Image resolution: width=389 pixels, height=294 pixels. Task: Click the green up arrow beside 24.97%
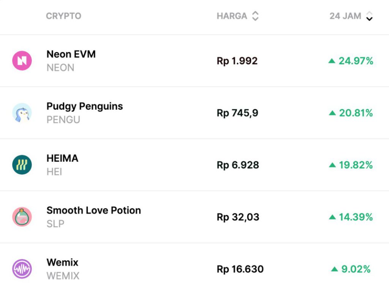tap(332, 61)
